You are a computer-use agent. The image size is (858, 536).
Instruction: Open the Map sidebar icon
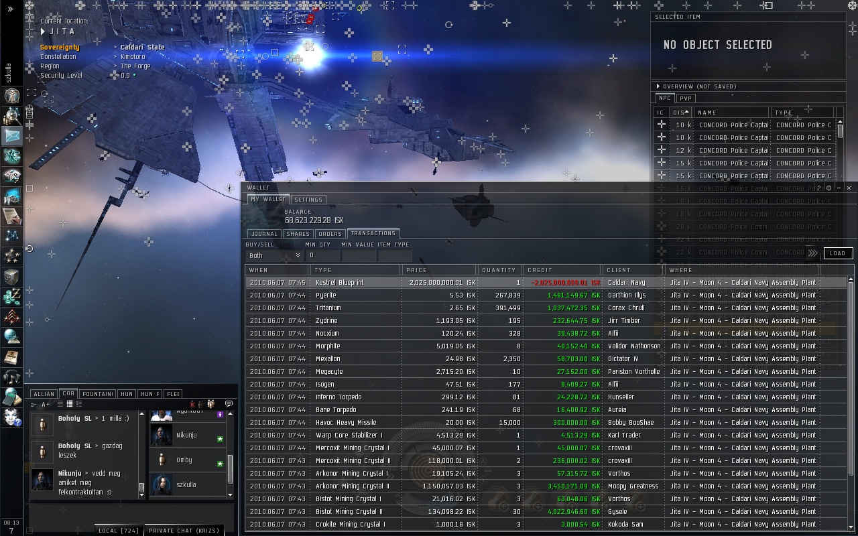[x=12, y=236]
